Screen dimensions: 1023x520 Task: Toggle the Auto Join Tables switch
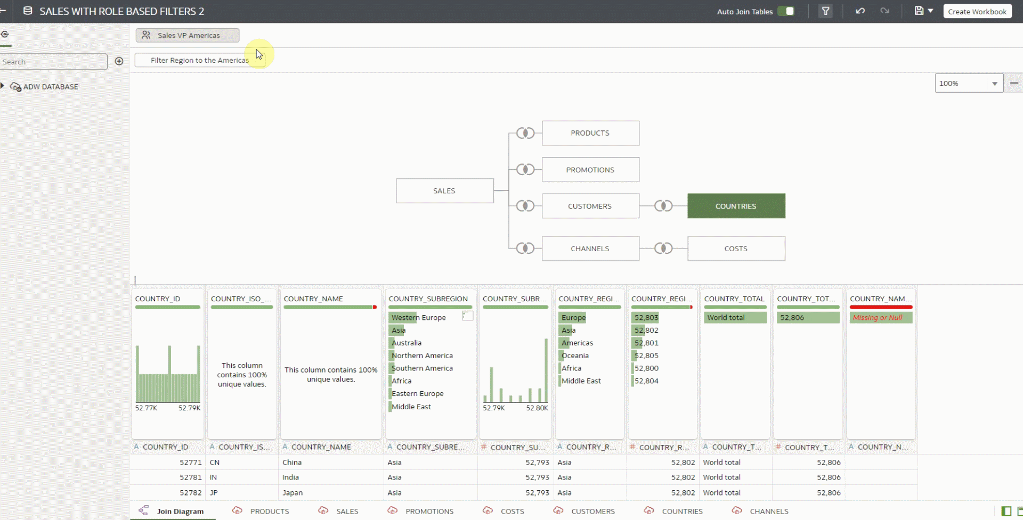point(786,11)
